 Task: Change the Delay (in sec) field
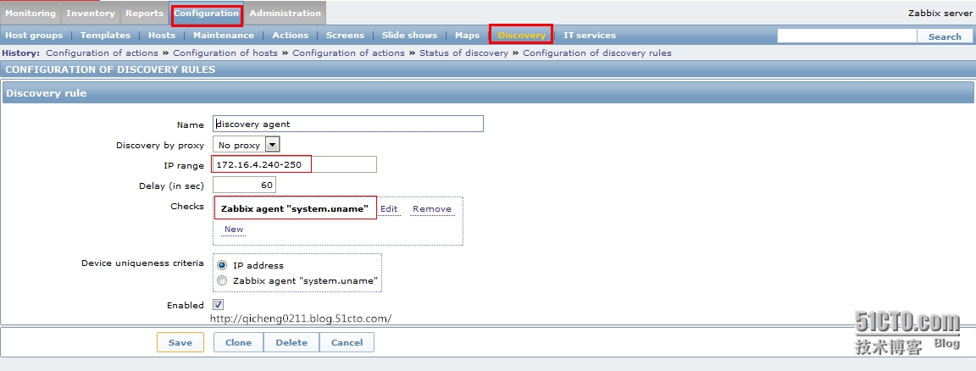click(244, 185)
